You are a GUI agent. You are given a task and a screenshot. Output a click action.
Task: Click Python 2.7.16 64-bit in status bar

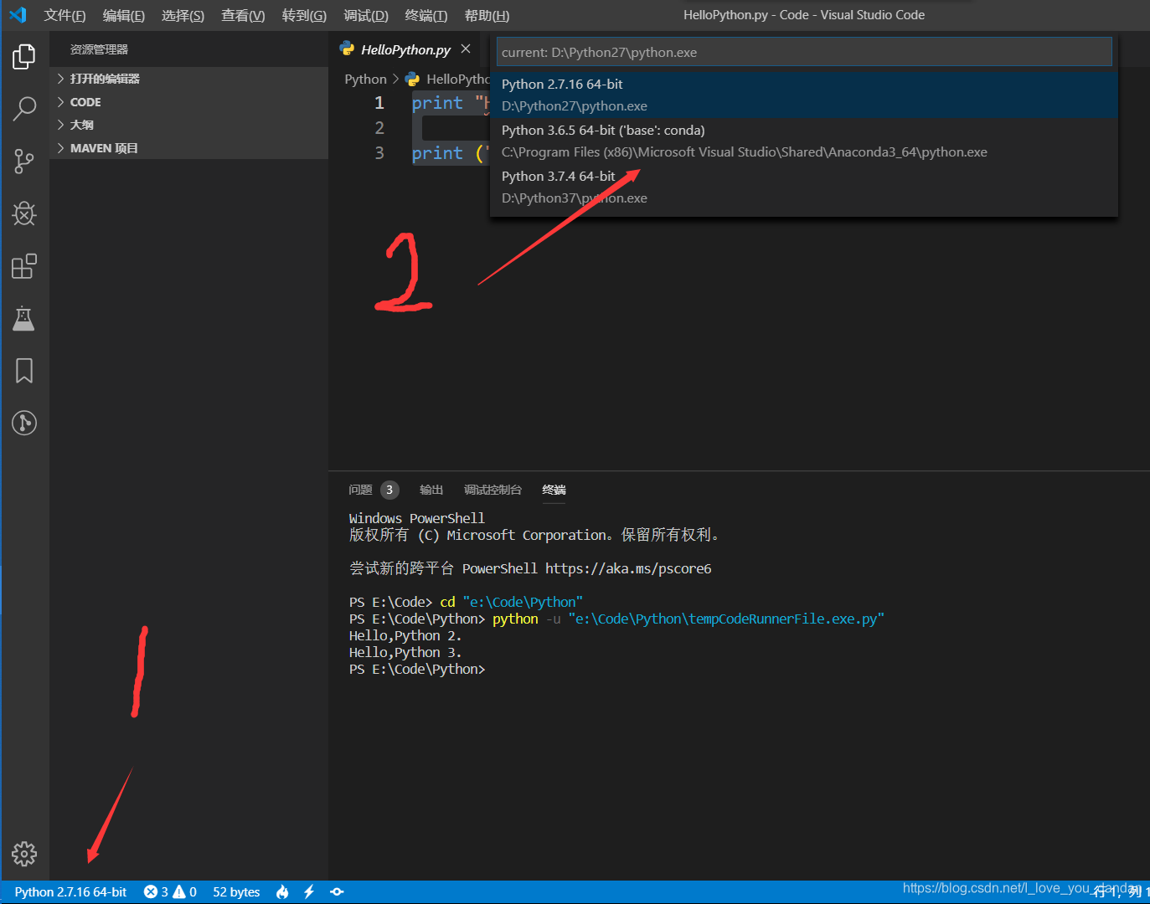point(70,892)
